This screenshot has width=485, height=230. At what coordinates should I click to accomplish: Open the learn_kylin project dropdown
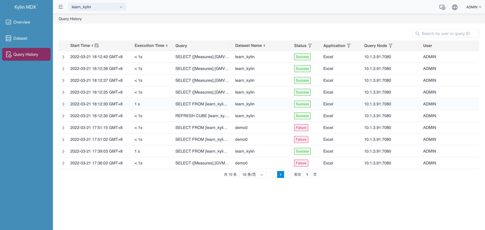click(x=97, y=7)
